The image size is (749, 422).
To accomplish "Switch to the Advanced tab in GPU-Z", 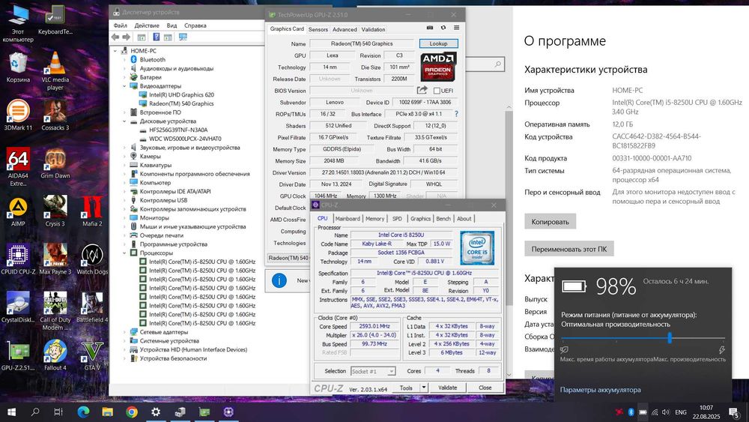I will (345, 29).
